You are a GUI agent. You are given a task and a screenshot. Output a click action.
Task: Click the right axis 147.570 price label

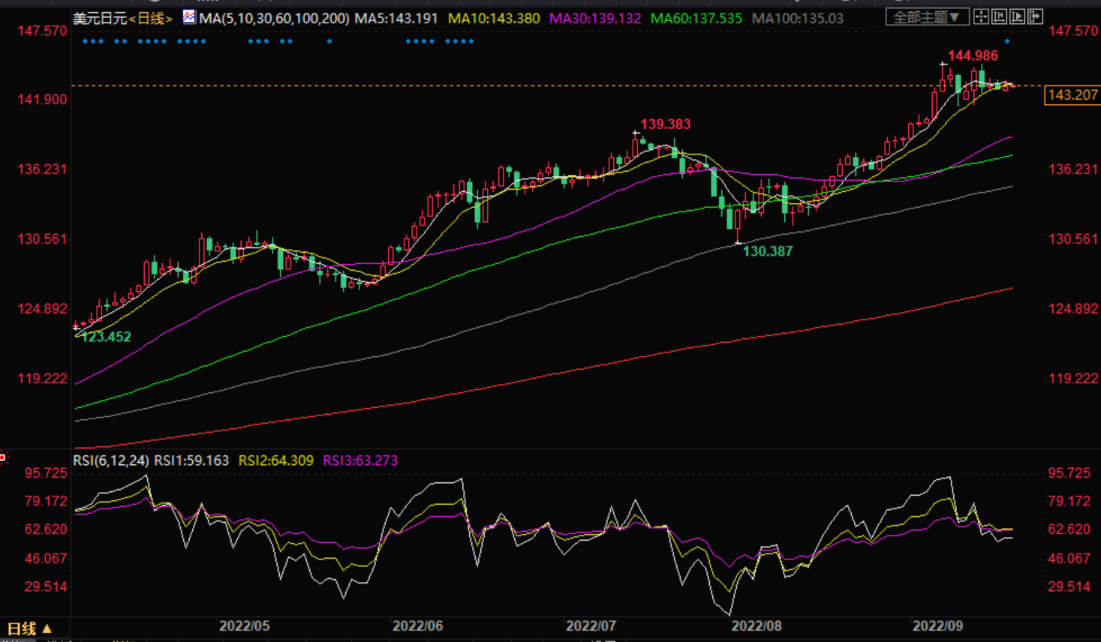coord(1073,31)
